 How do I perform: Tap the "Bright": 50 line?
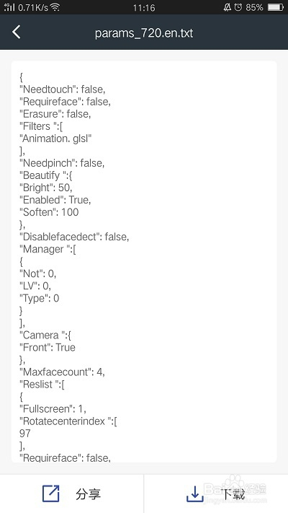[x=45, y=188]
